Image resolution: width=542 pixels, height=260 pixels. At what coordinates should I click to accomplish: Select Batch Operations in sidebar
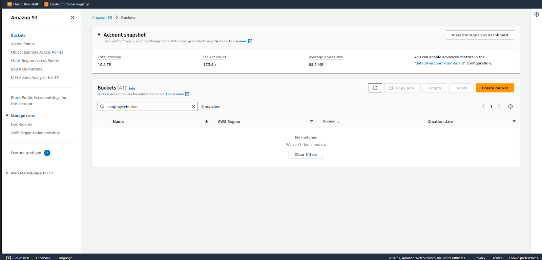[x=26, y=69]
